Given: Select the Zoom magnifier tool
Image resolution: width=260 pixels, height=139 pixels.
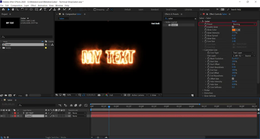Looking at the screenshot, I should pyautogui.click(x=17, y=9).
